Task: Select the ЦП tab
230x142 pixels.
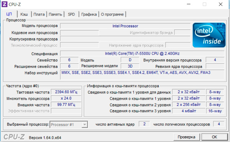Action: (9, 14)
